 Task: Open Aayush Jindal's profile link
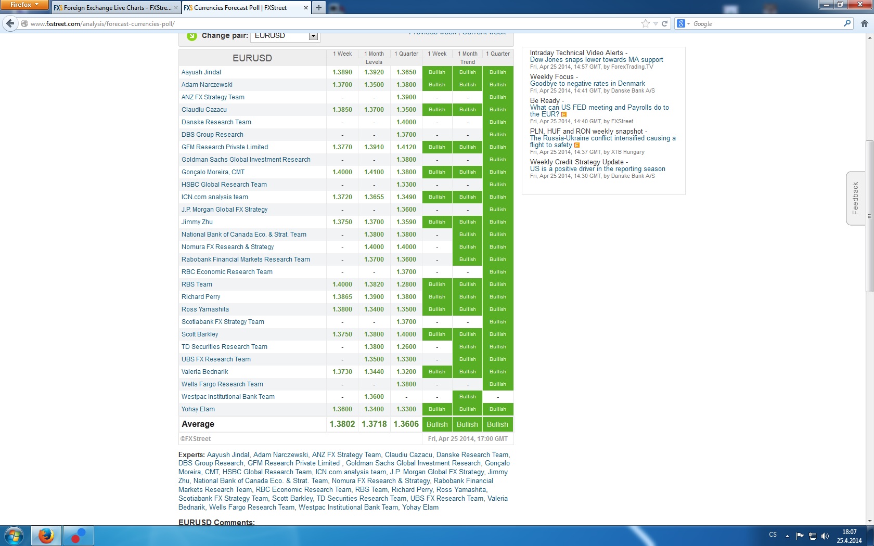coord(201,72)
